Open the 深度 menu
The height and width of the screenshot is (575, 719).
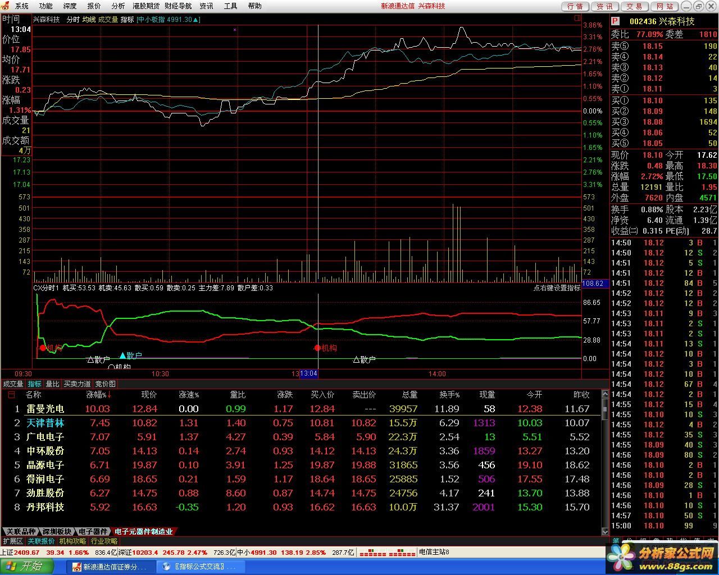70,6
